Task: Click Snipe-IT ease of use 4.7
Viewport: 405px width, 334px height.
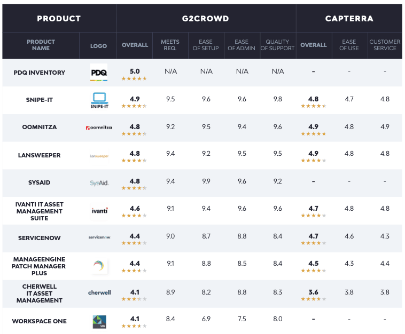Action: click(x=349, y=99)
